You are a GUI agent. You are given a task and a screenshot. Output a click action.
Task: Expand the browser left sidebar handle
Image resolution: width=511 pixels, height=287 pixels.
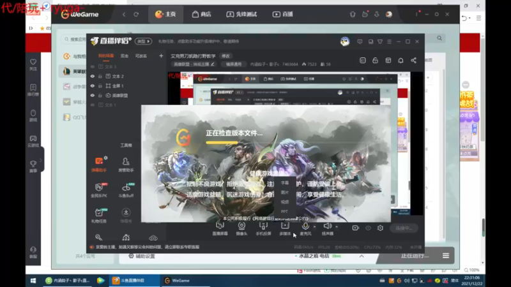pos(41,160)
